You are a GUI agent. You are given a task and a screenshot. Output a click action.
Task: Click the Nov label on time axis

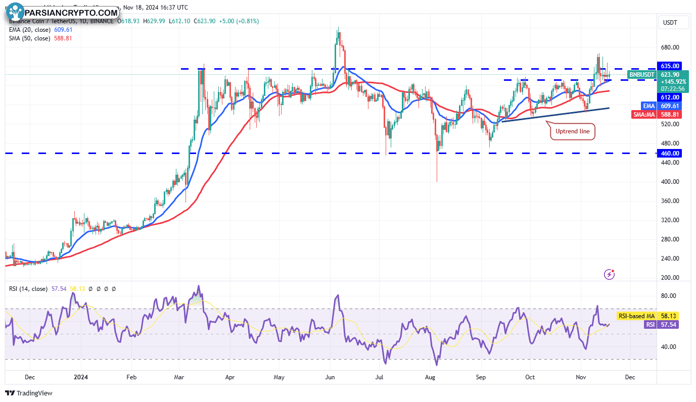coord(581,377)
